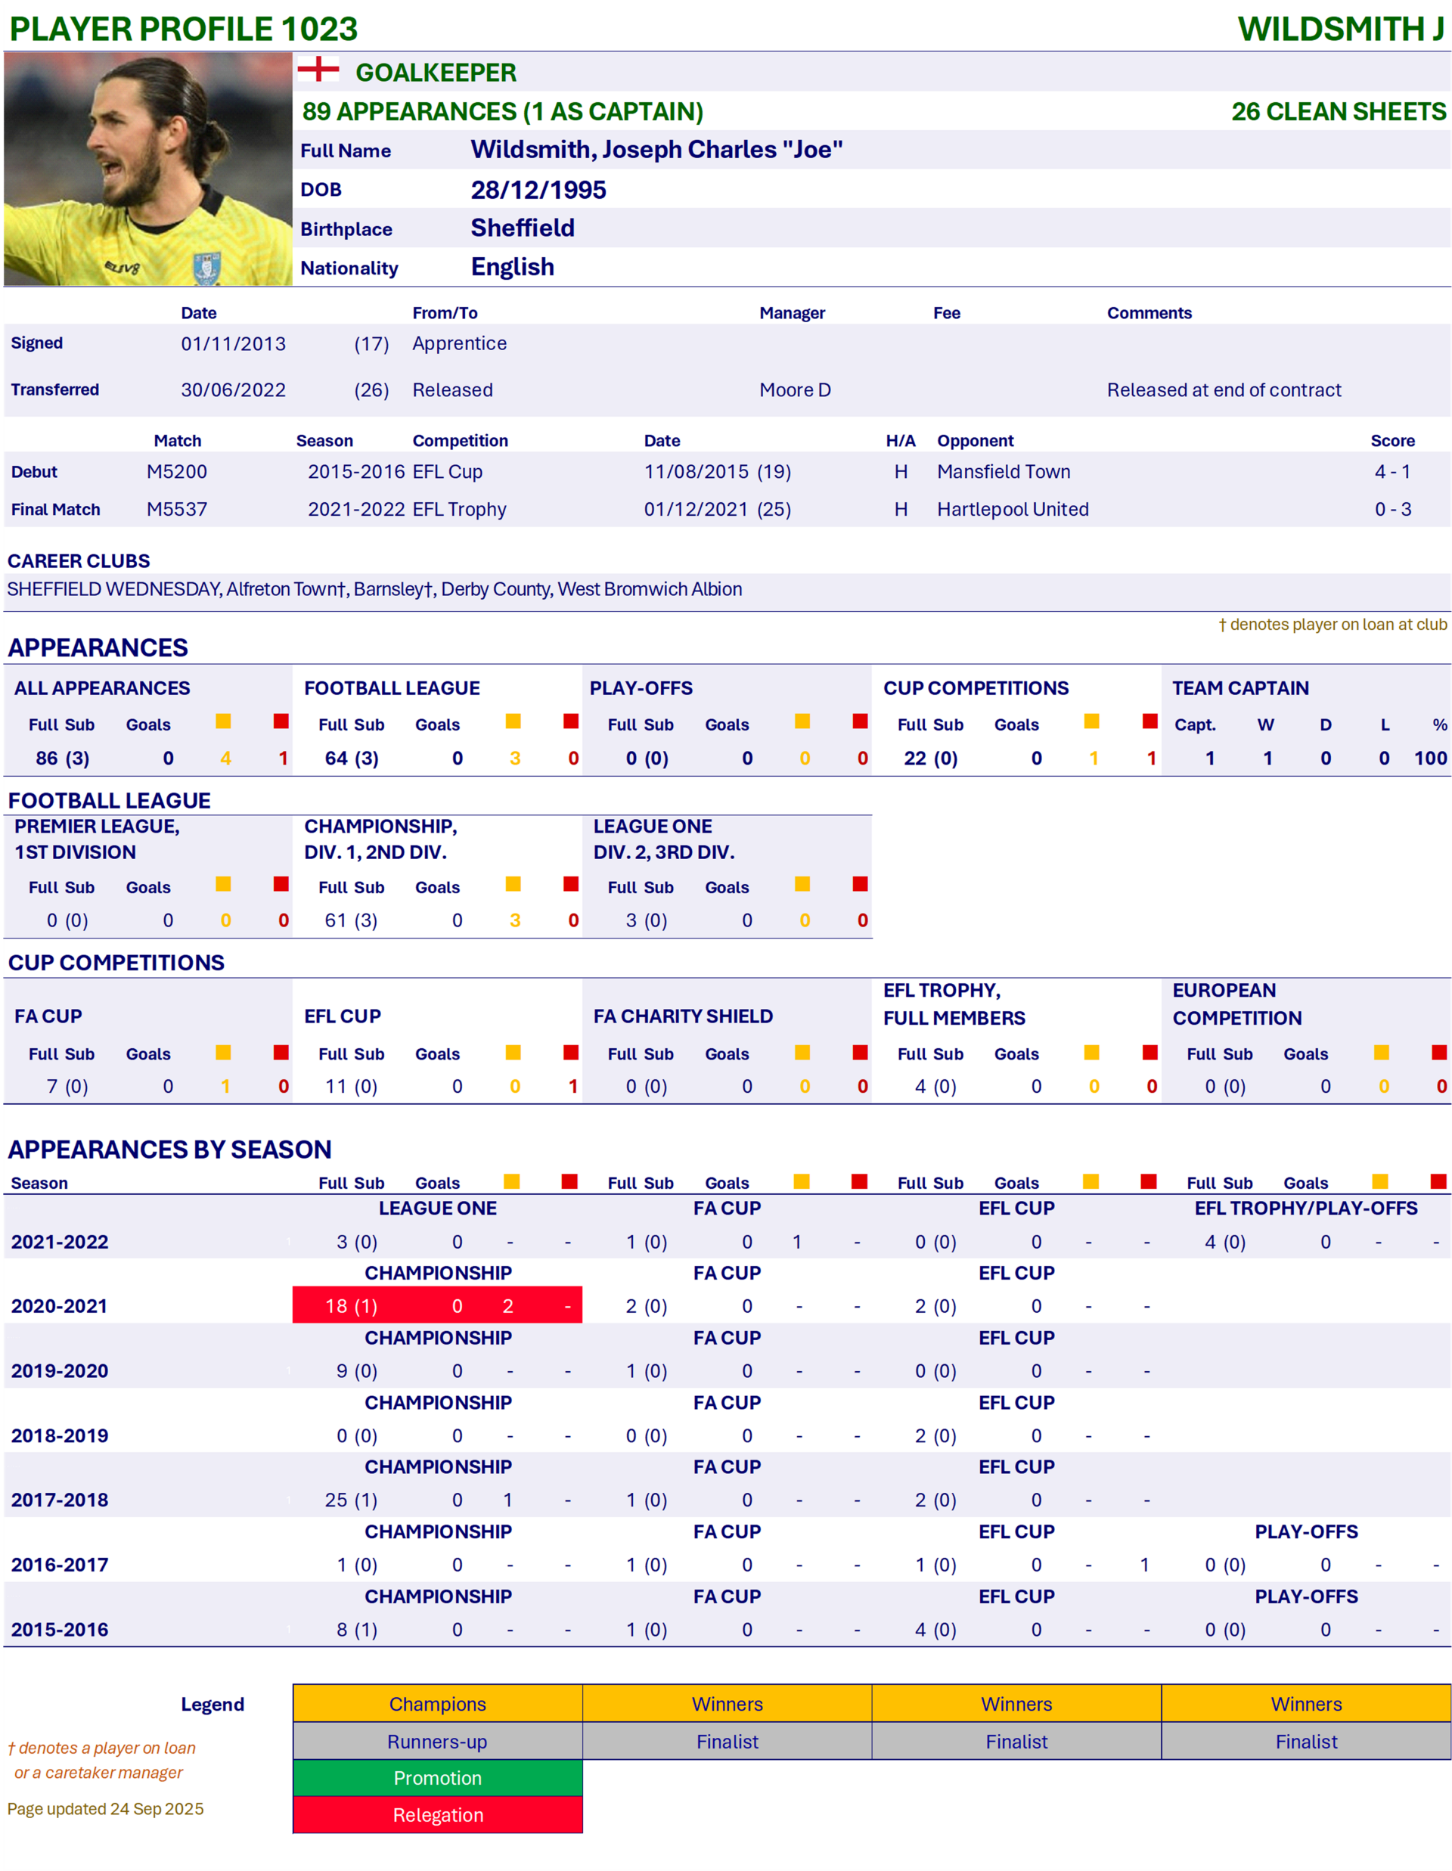Click the red highlighted 18 (1) Championship cell
Viewport: 1452px width, 1871px height.
(351, 1306)
